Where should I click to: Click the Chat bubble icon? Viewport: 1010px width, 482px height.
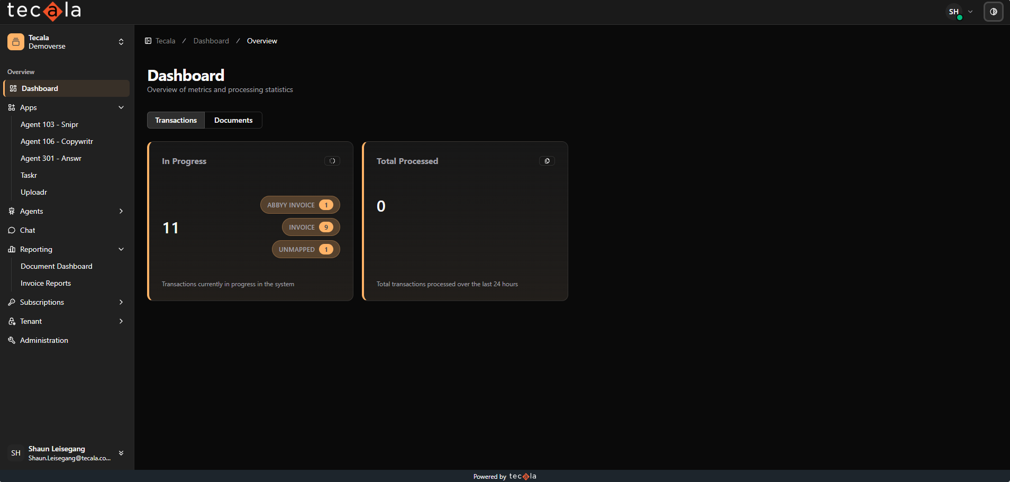point(12,230)
